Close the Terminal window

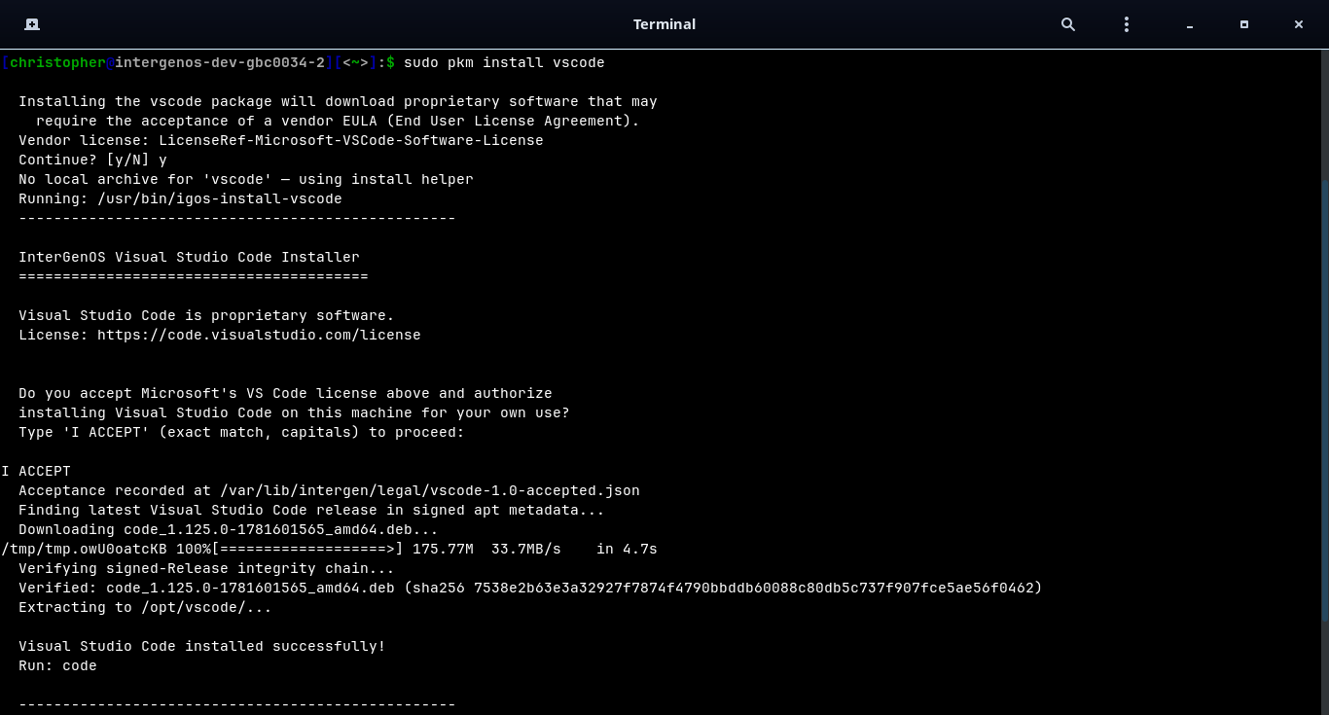pos(1299,24)
